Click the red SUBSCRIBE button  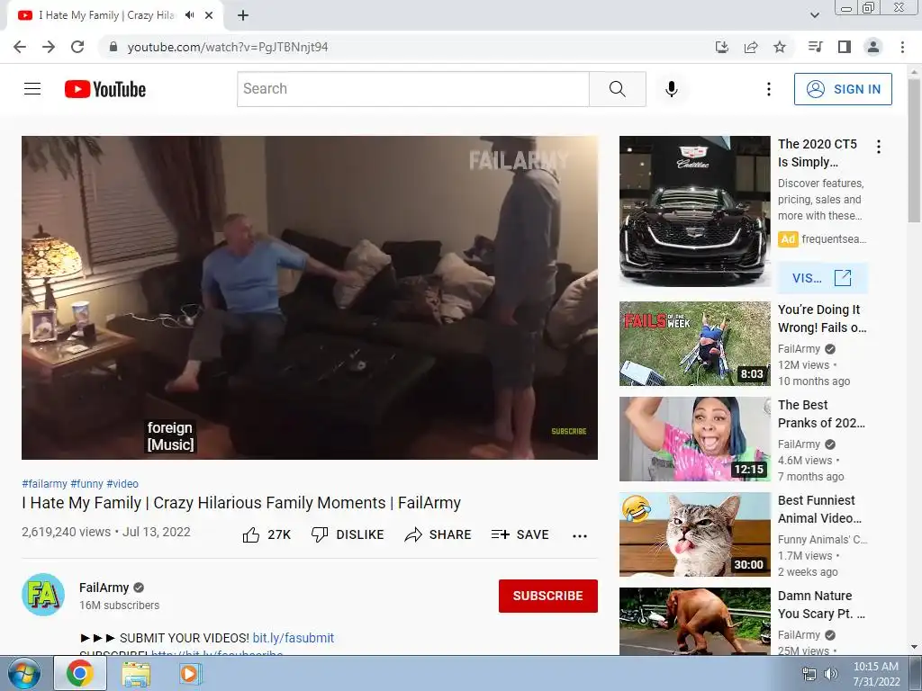click(x=548, y=596)
